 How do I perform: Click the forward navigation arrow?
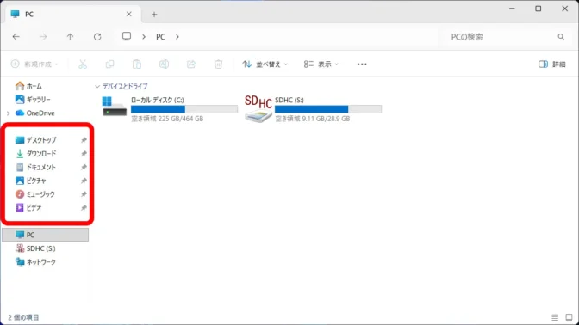[43, 36]
